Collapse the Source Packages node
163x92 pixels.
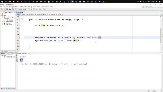(3, 17)
